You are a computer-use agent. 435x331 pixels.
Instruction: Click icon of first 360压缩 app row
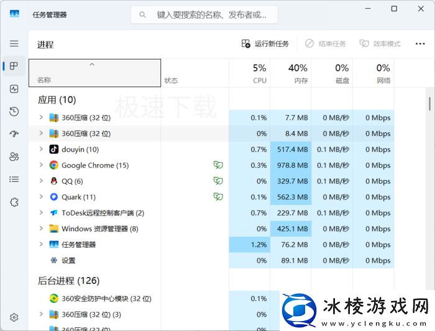[54, 118]
